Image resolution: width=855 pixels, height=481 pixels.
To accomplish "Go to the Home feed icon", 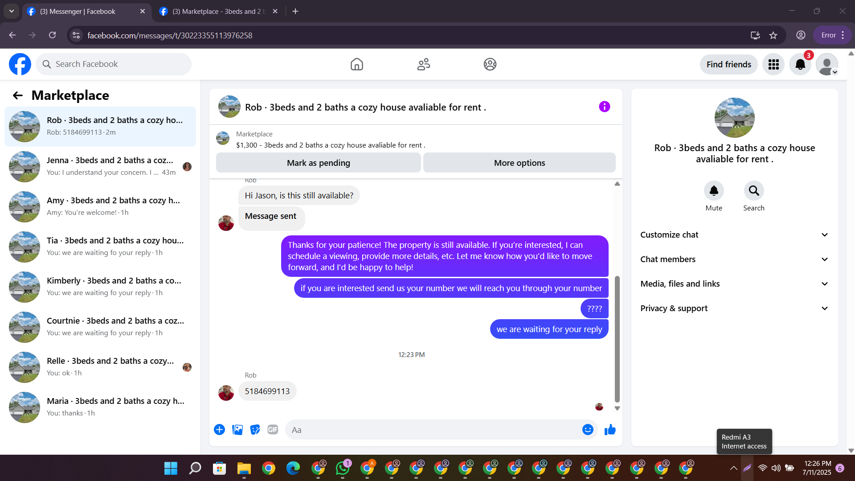I will (357, 64).
